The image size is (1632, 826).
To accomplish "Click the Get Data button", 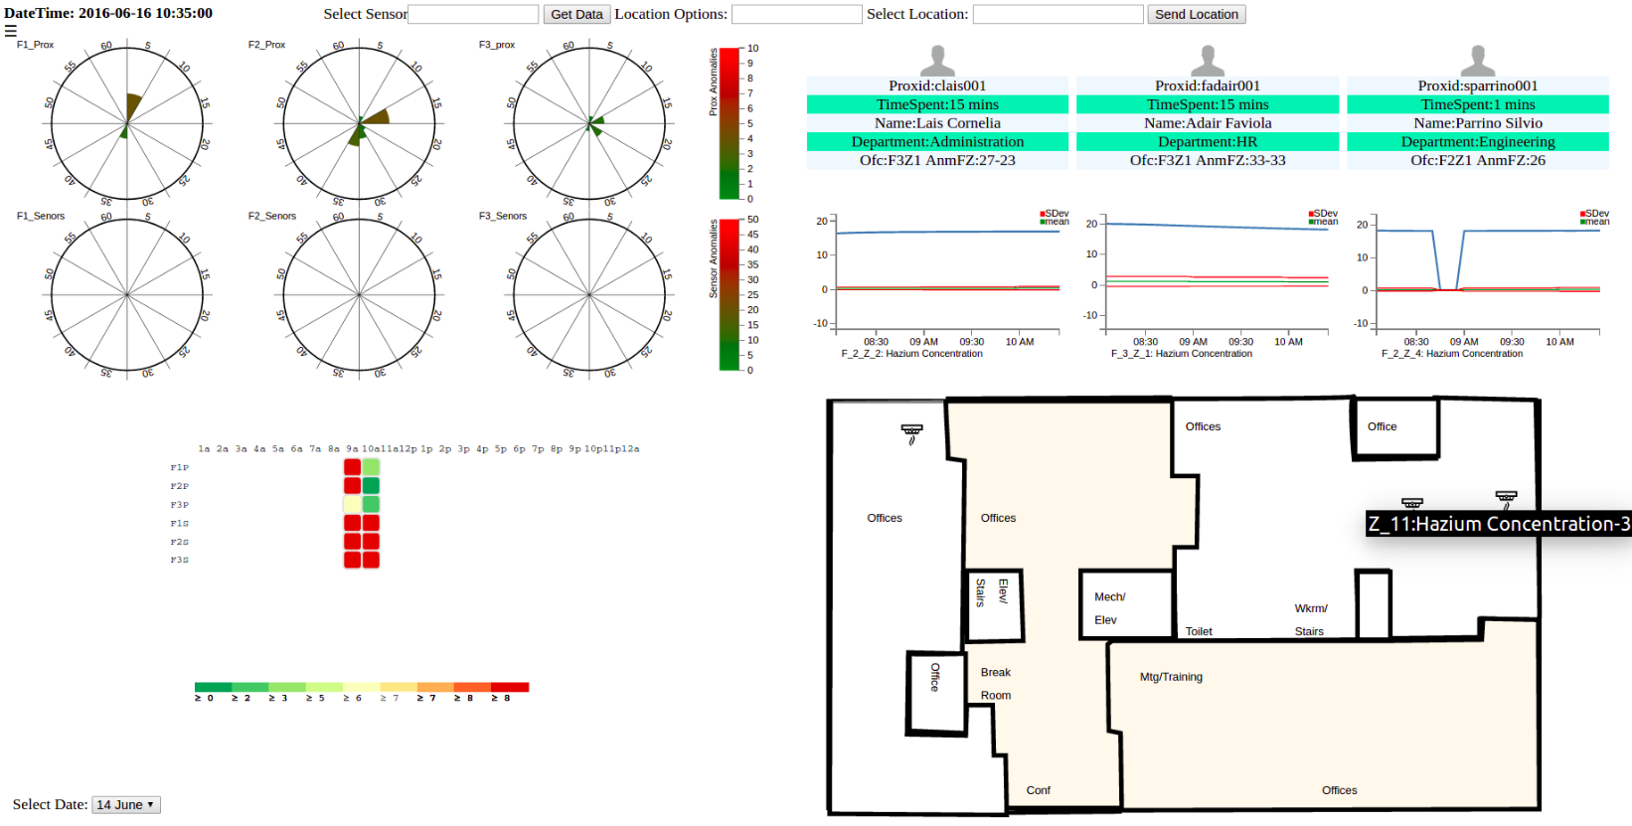I will 576,15.
